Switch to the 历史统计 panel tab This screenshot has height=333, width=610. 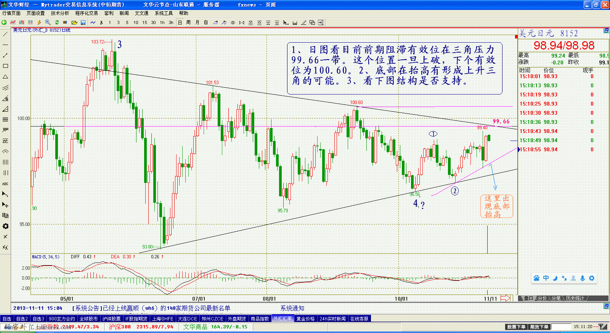(x=575, y=298)
